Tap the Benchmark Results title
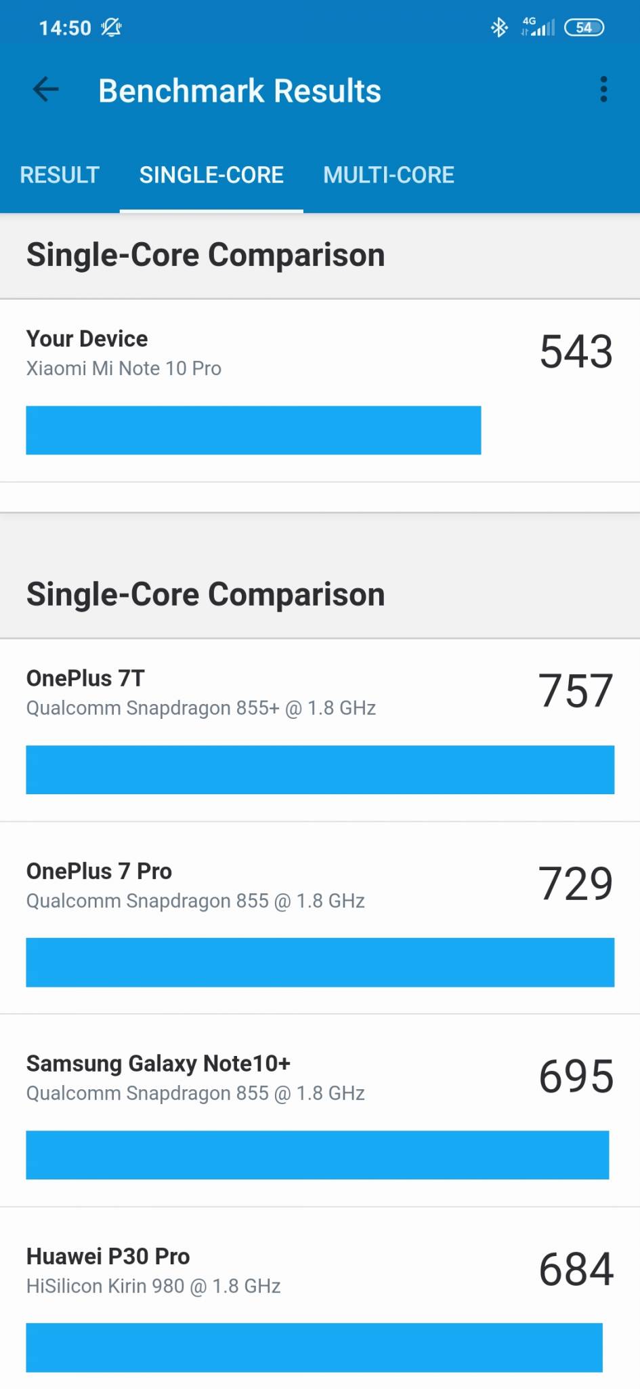 (x=240, y=91)
